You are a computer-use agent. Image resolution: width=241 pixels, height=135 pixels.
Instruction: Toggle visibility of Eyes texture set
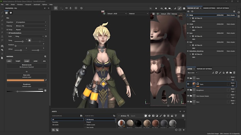tap(188, 33)
